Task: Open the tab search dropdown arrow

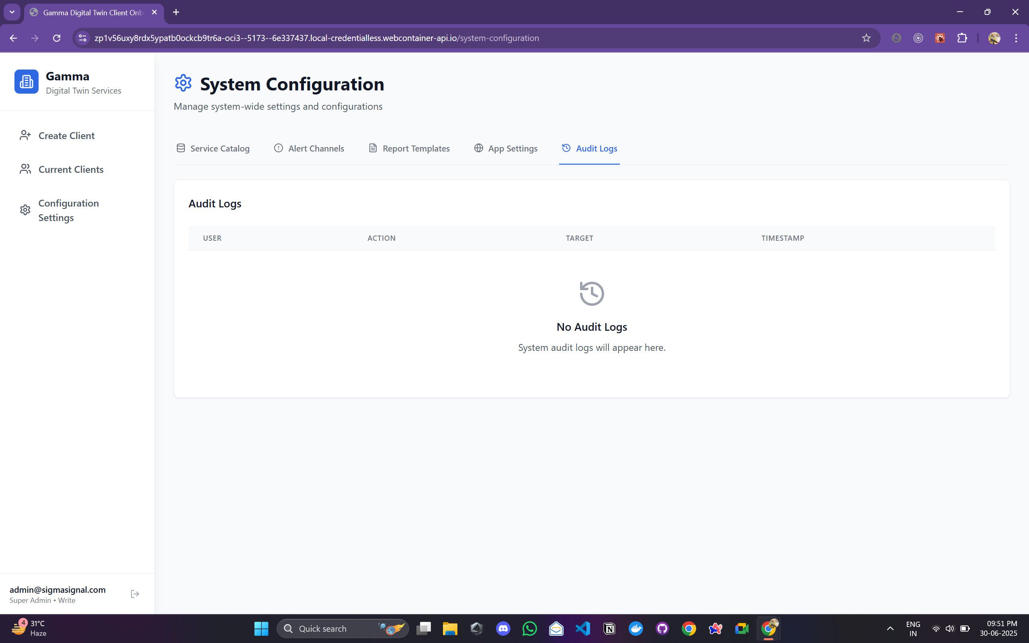Action: point(12,12)
